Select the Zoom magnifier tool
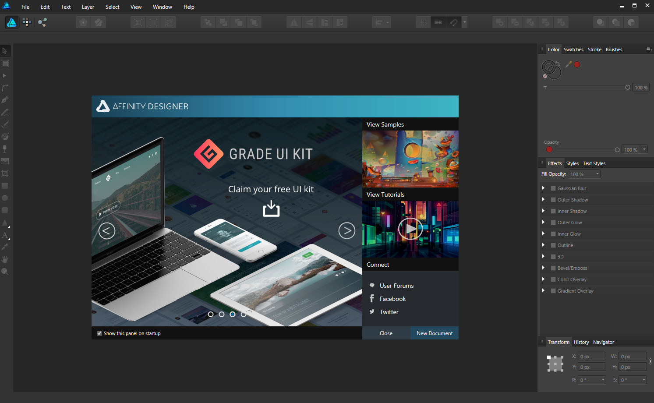Viewport: 654px width, 403px height. coord(5,272)
